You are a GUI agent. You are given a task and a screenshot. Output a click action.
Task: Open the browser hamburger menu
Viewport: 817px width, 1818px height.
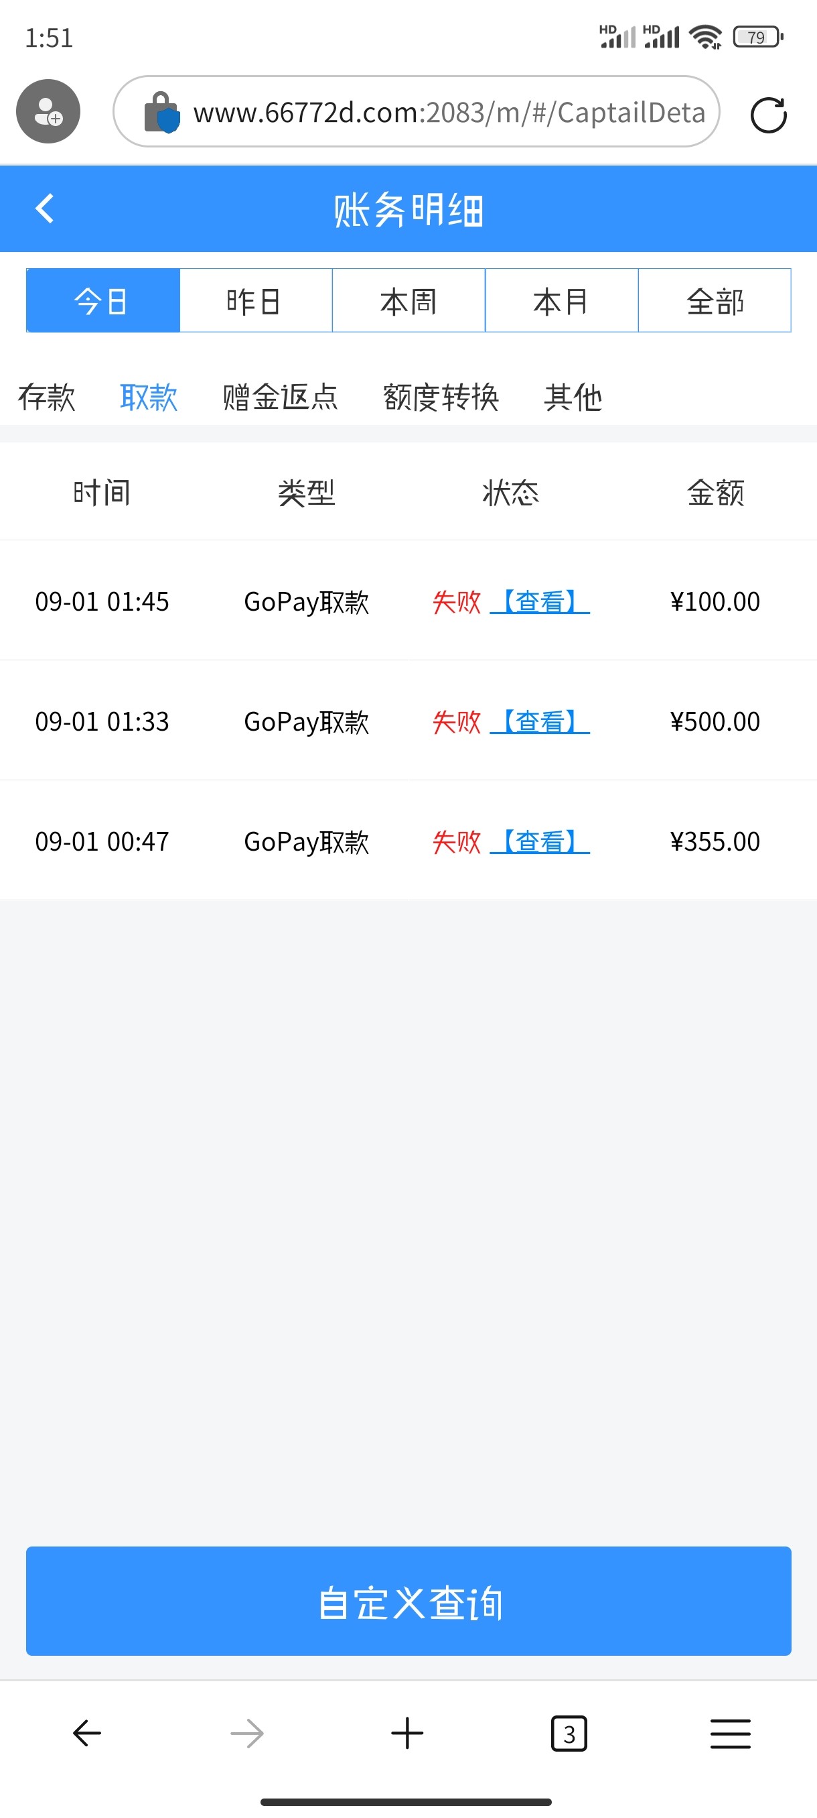[x=731, y=1733]
